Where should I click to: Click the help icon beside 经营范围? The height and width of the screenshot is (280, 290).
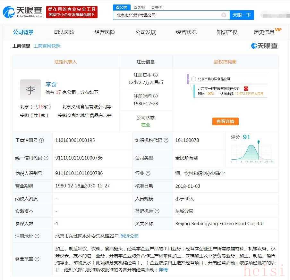37,259
